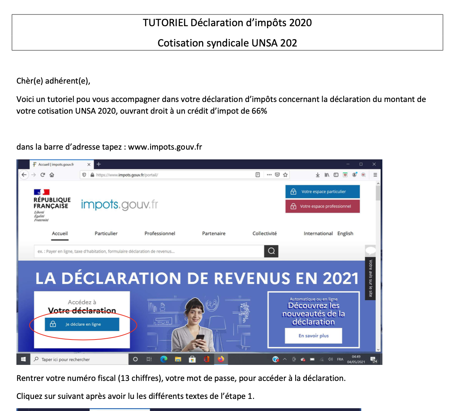The image size is (459, 411).
Task: Click the magnifier search button
Action: tap(271, 251)
